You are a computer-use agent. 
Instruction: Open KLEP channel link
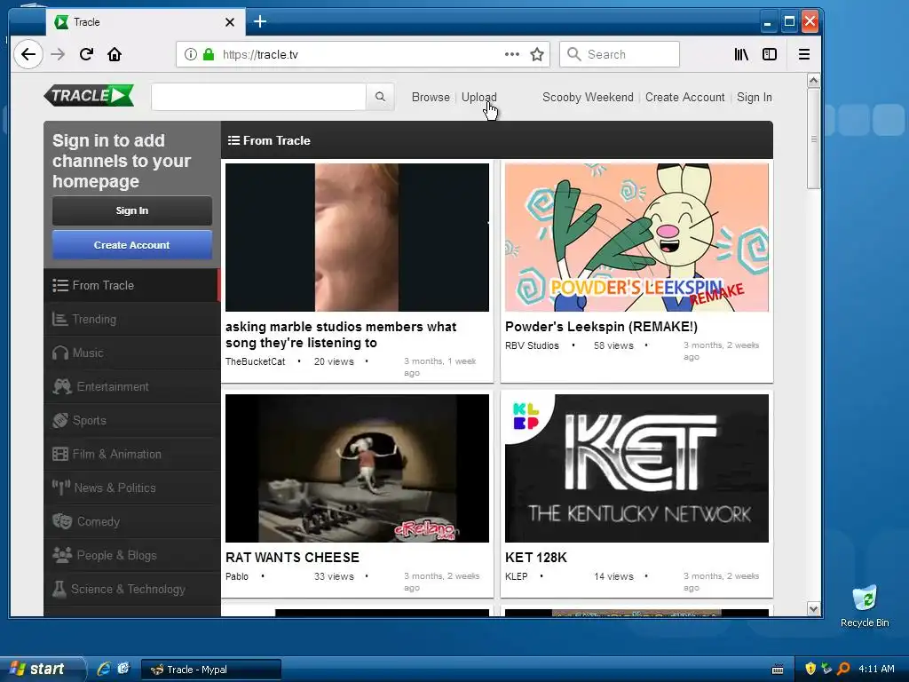[x=516, y=576]
